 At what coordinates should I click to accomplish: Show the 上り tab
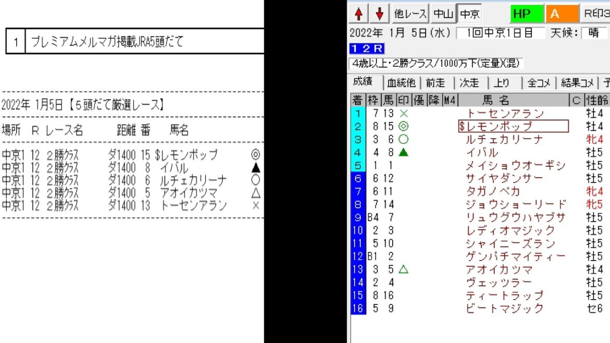(x=502, y=83)
